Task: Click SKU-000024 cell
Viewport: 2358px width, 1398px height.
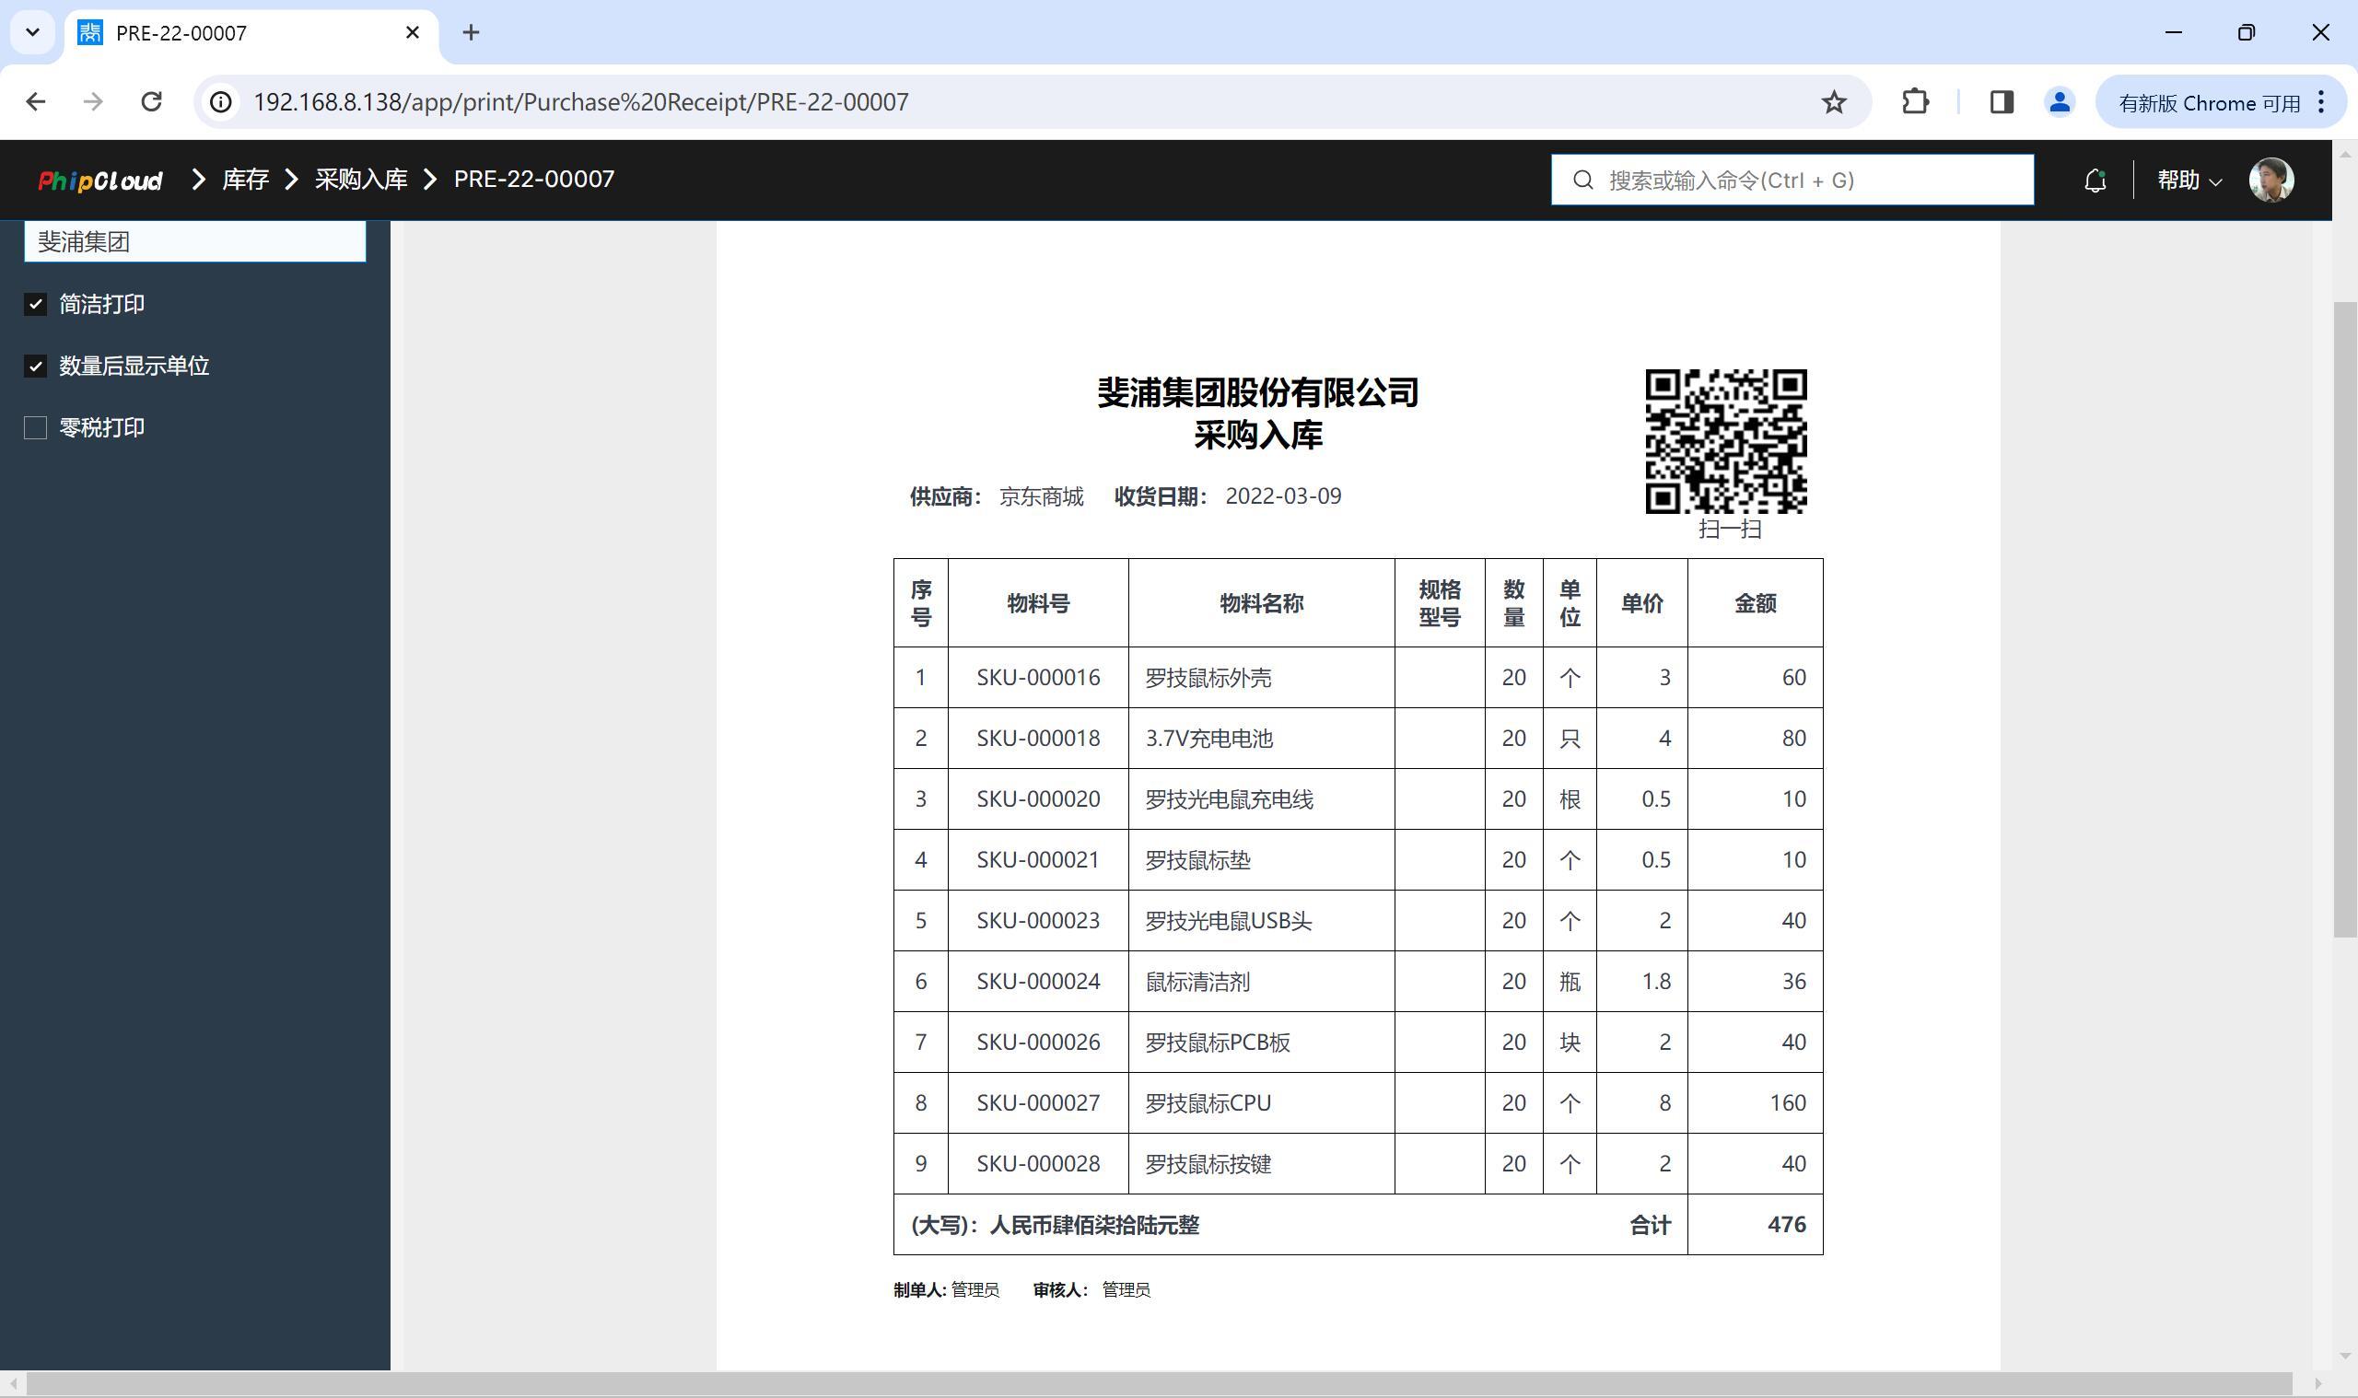Action: pos(1037,982)
